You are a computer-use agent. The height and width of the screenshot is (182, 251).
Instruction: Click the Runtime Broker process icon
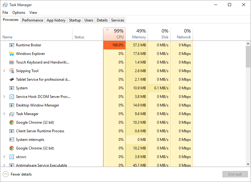tap(12, 45)
